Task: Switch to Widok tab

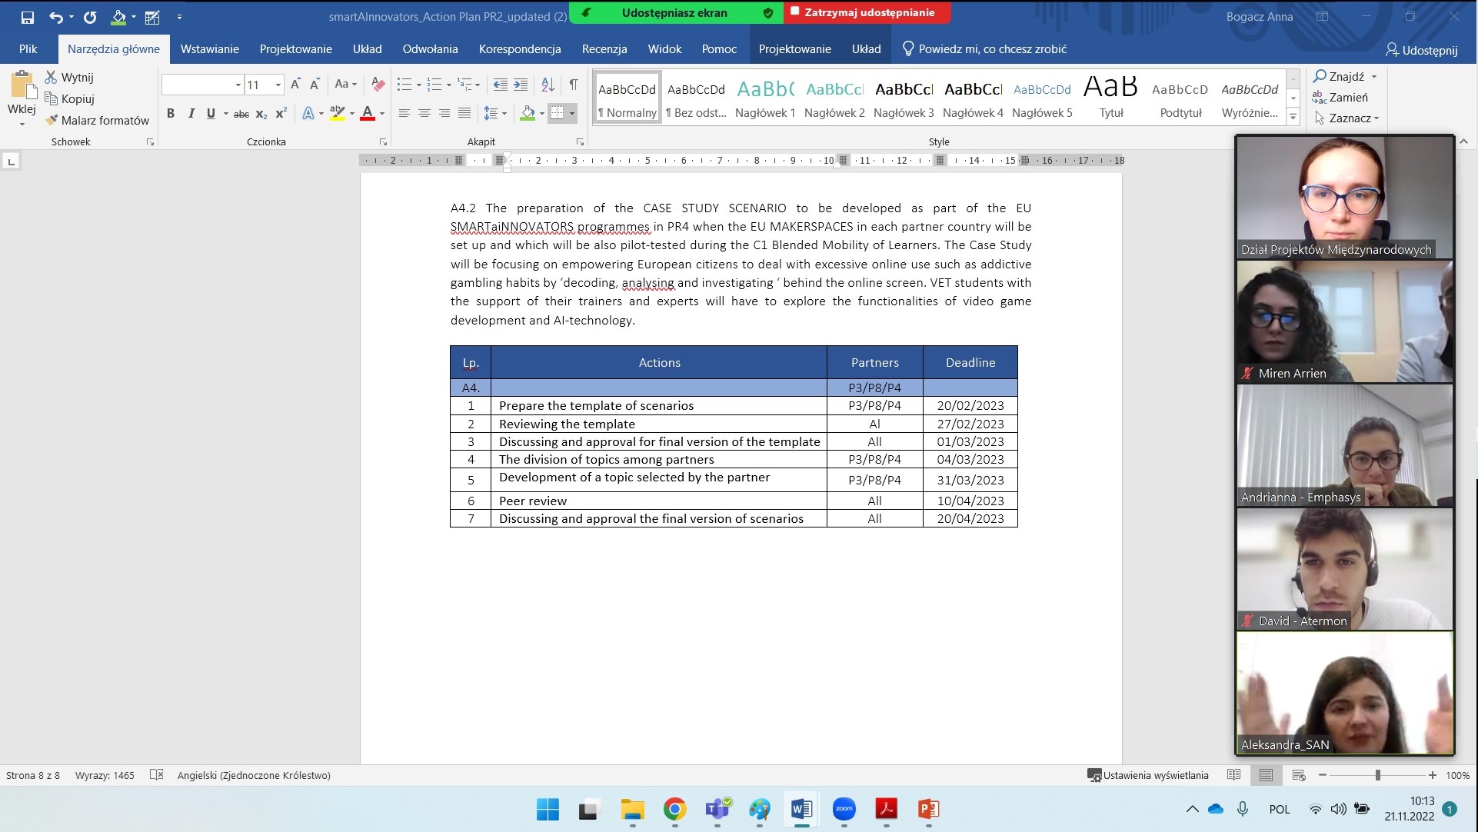Action: point(664,48)
